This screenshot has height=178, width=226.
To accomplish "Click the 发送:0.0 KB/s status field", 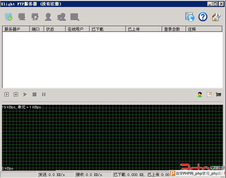I will (x=56, y=175).
